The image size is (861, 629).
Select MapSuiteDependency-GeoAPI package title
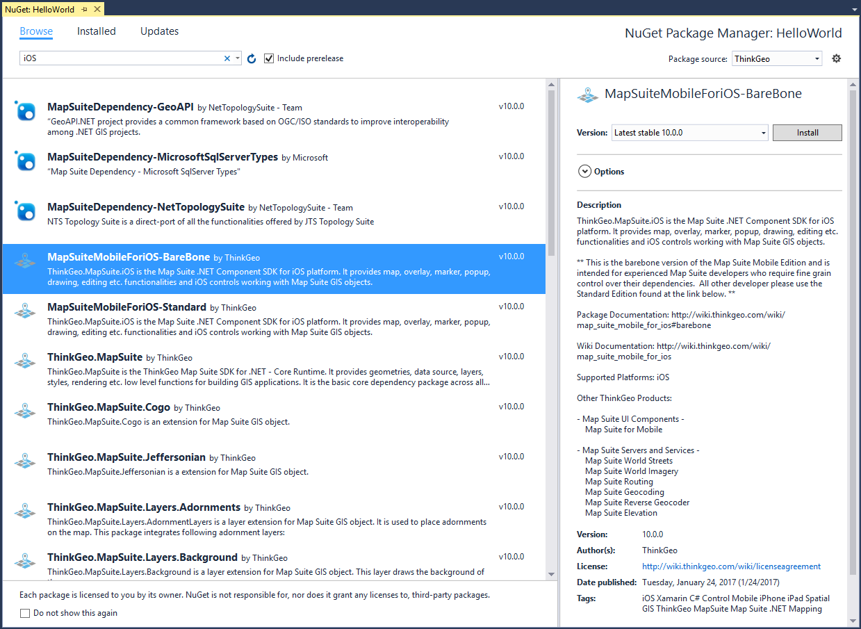coord(120,107)
